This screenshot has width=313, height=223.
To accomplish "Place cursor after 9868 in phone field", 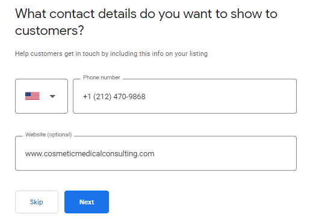I will click(146, 97).
